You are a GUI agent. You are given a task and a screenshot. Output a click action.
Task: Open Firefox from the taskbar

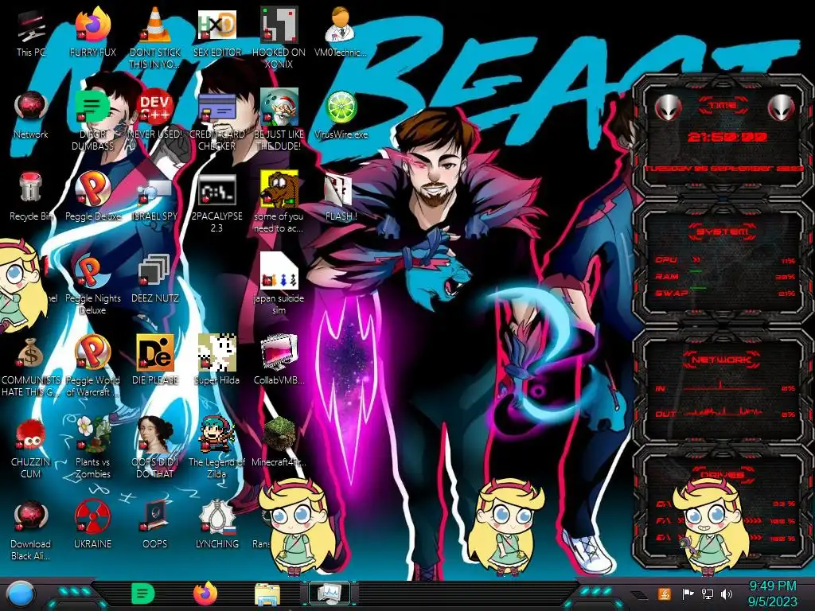[x=206, y=593]
